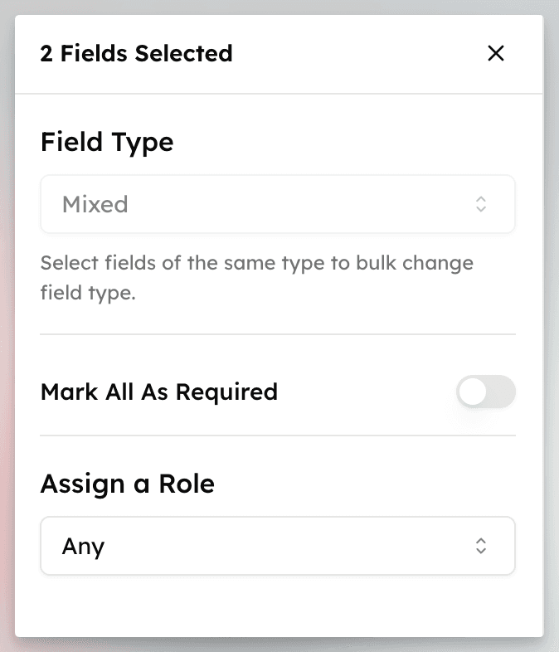This screenshot has height=652, width=559.
Task: Click the "2 Fields Selected" title
Action: (x=136, y=54)
